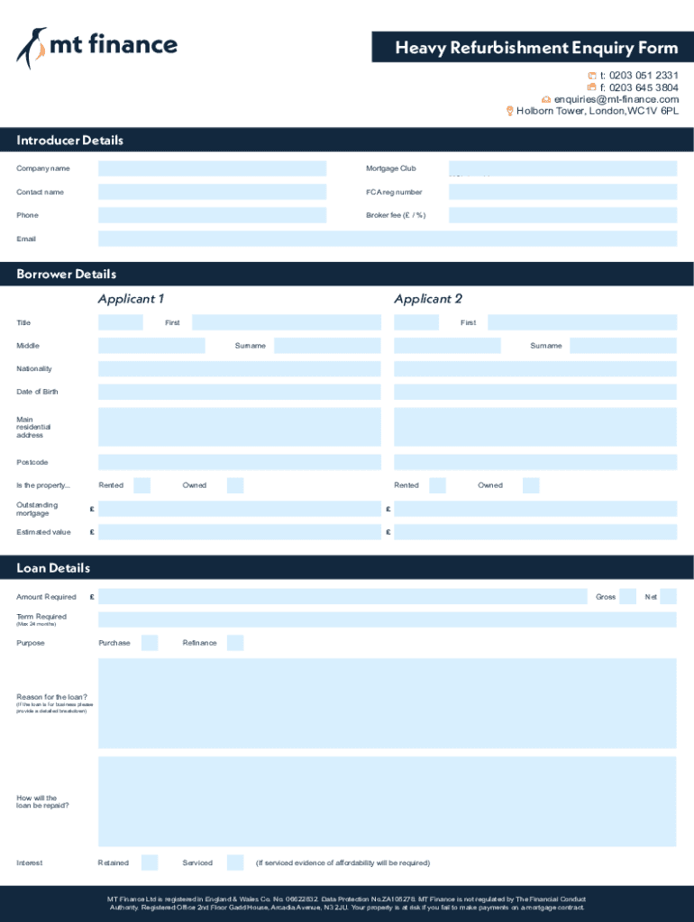This screenshot has width=694, height=922.
Task: Click the Reason for the loan text area
Action: point(387,703)
